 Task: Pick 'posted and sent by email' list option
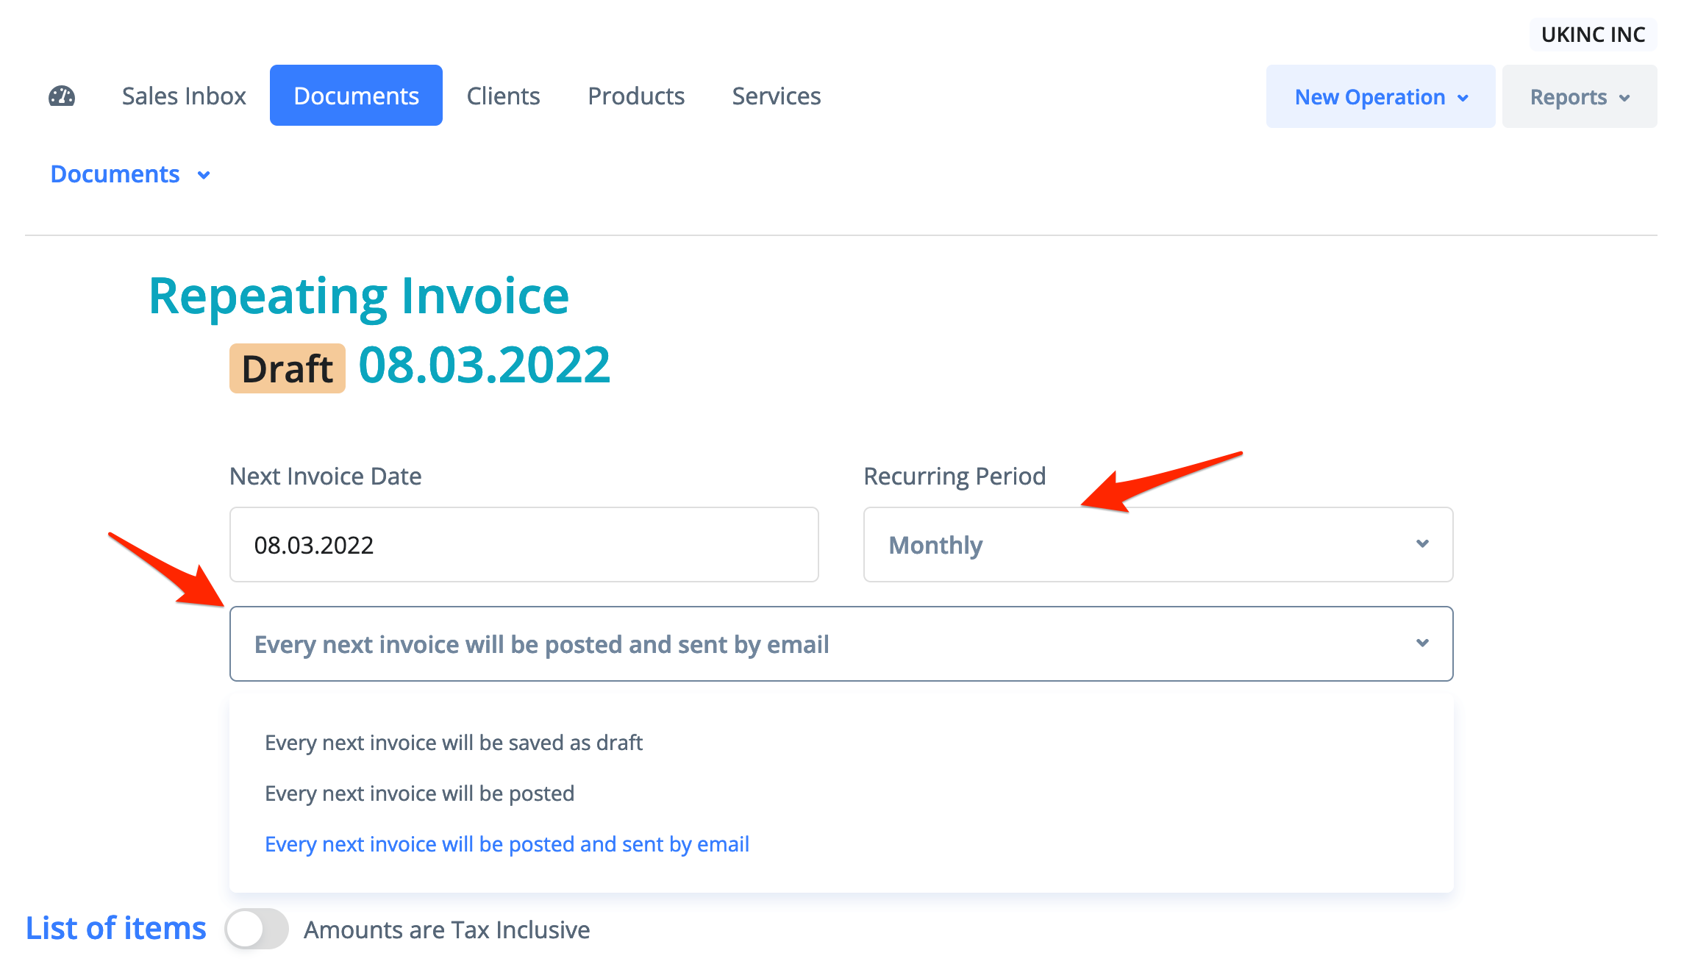(x=507, y=844)
